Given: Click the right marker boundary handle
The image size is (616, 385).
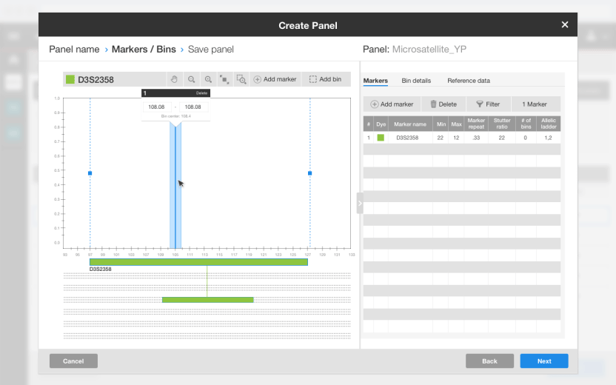Looking at the screenshot, I should pyautogui.click(x=310, y=173).
